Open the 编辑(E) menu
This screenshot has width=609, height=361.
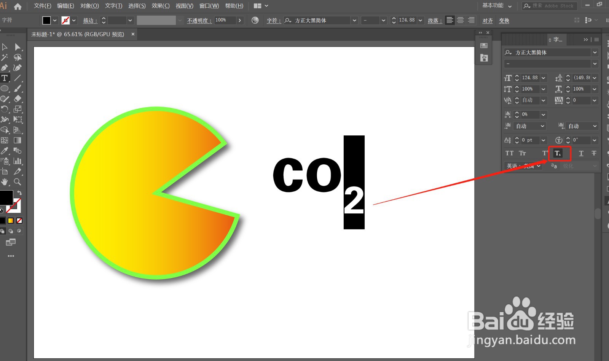(x=65, y=6)
